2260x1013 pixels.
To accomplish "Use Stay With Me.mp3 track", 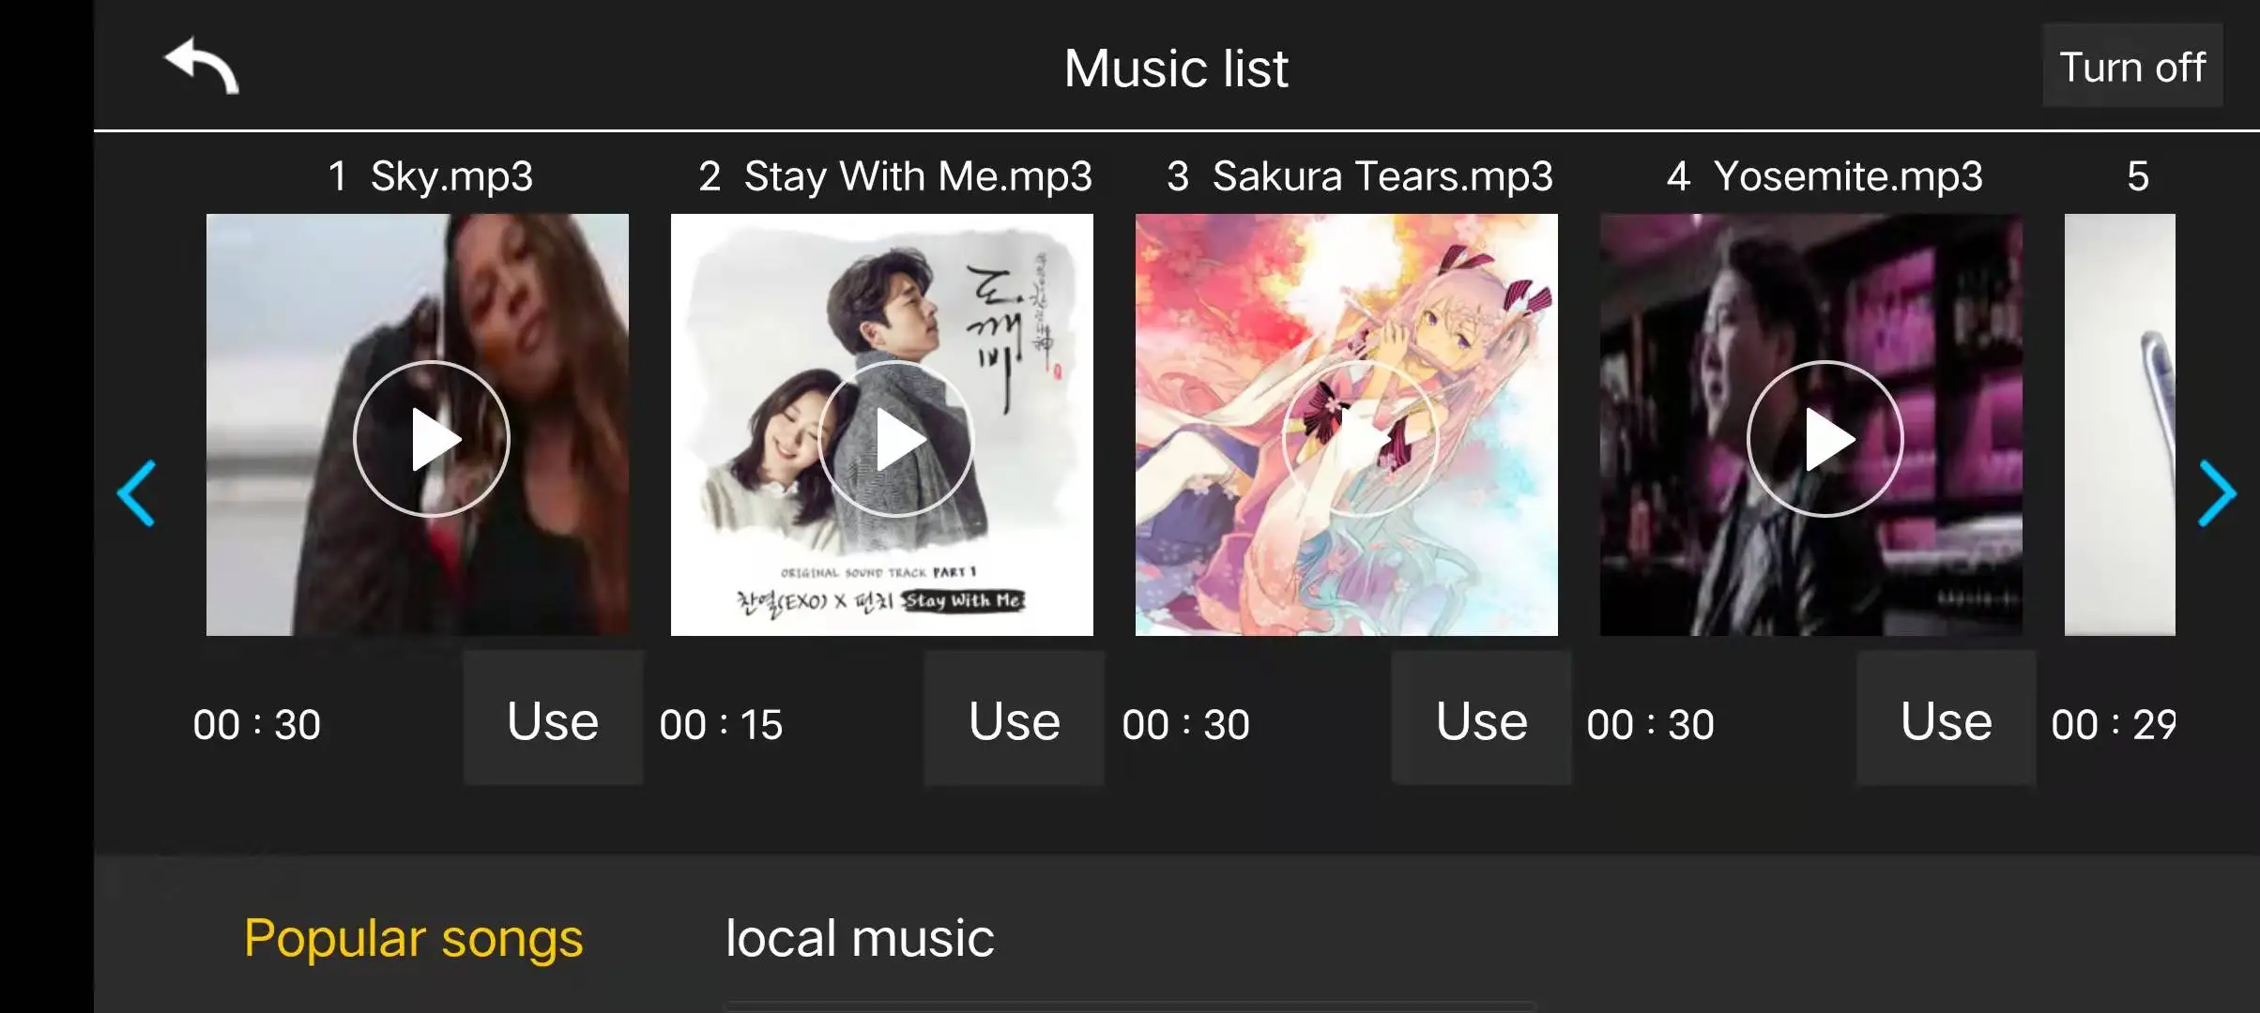I will click(1015, 719).
